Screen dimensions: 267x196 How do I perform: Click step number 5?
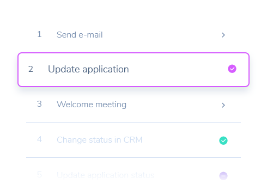pos(39,175)
